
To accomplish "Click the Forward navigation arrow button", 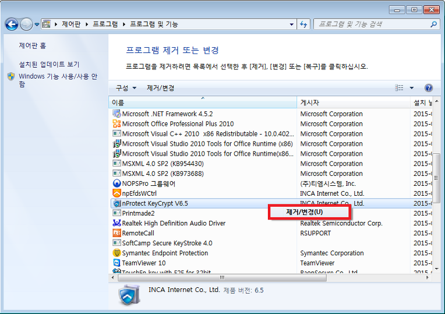I will coord(26,24).
